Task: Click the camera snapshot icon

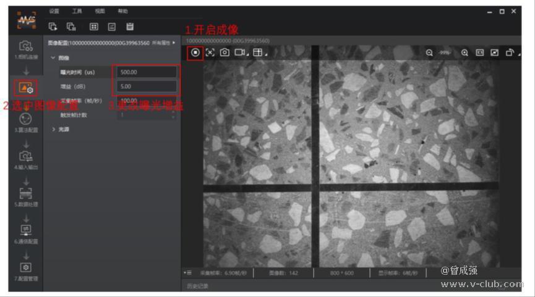Action: coord(225,52)
